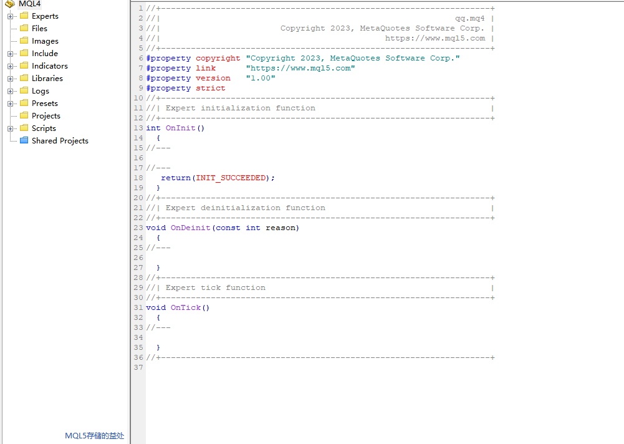
Task: Expand the Experts folder tree node
Action: pyautogui.click(x=11, y=16)
